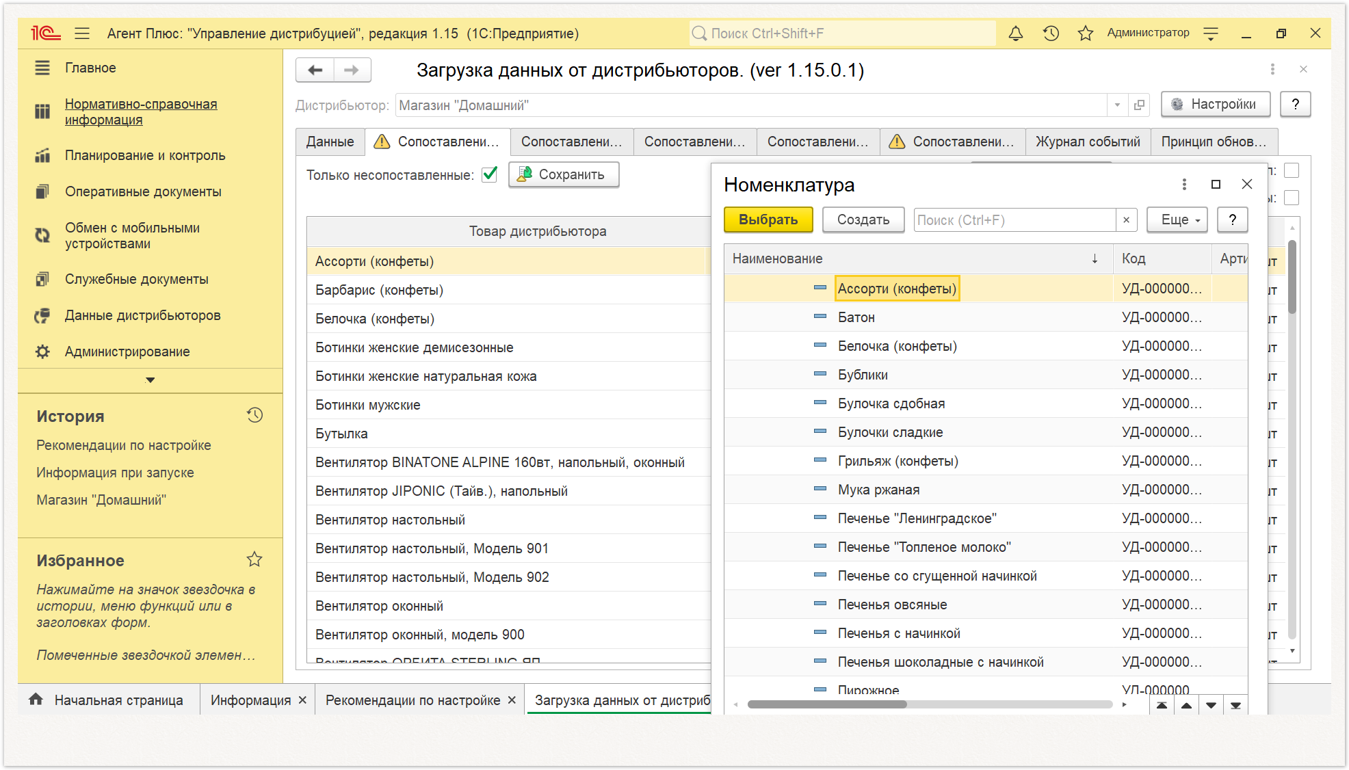Image resolution: width=1349 pixels, height=770 pixels.
Task: Open the Еще dropdown menu
Action: point(1177,220)
